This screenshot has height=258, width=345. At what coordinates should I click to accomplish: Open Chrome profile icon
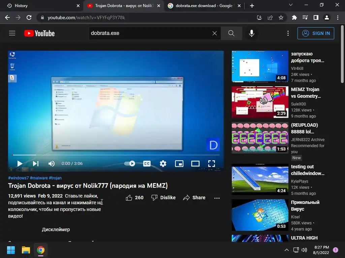coord(327,17)
